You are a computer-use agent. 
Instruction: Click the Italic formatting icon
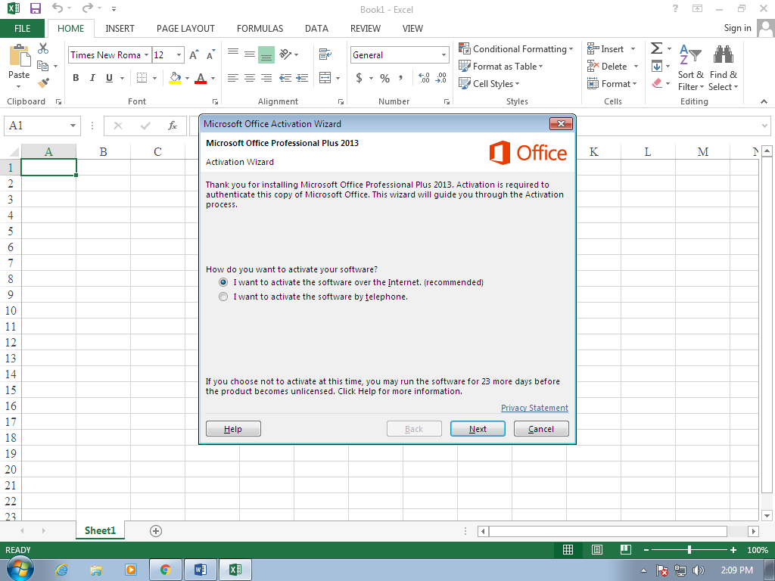click(92, 78)
